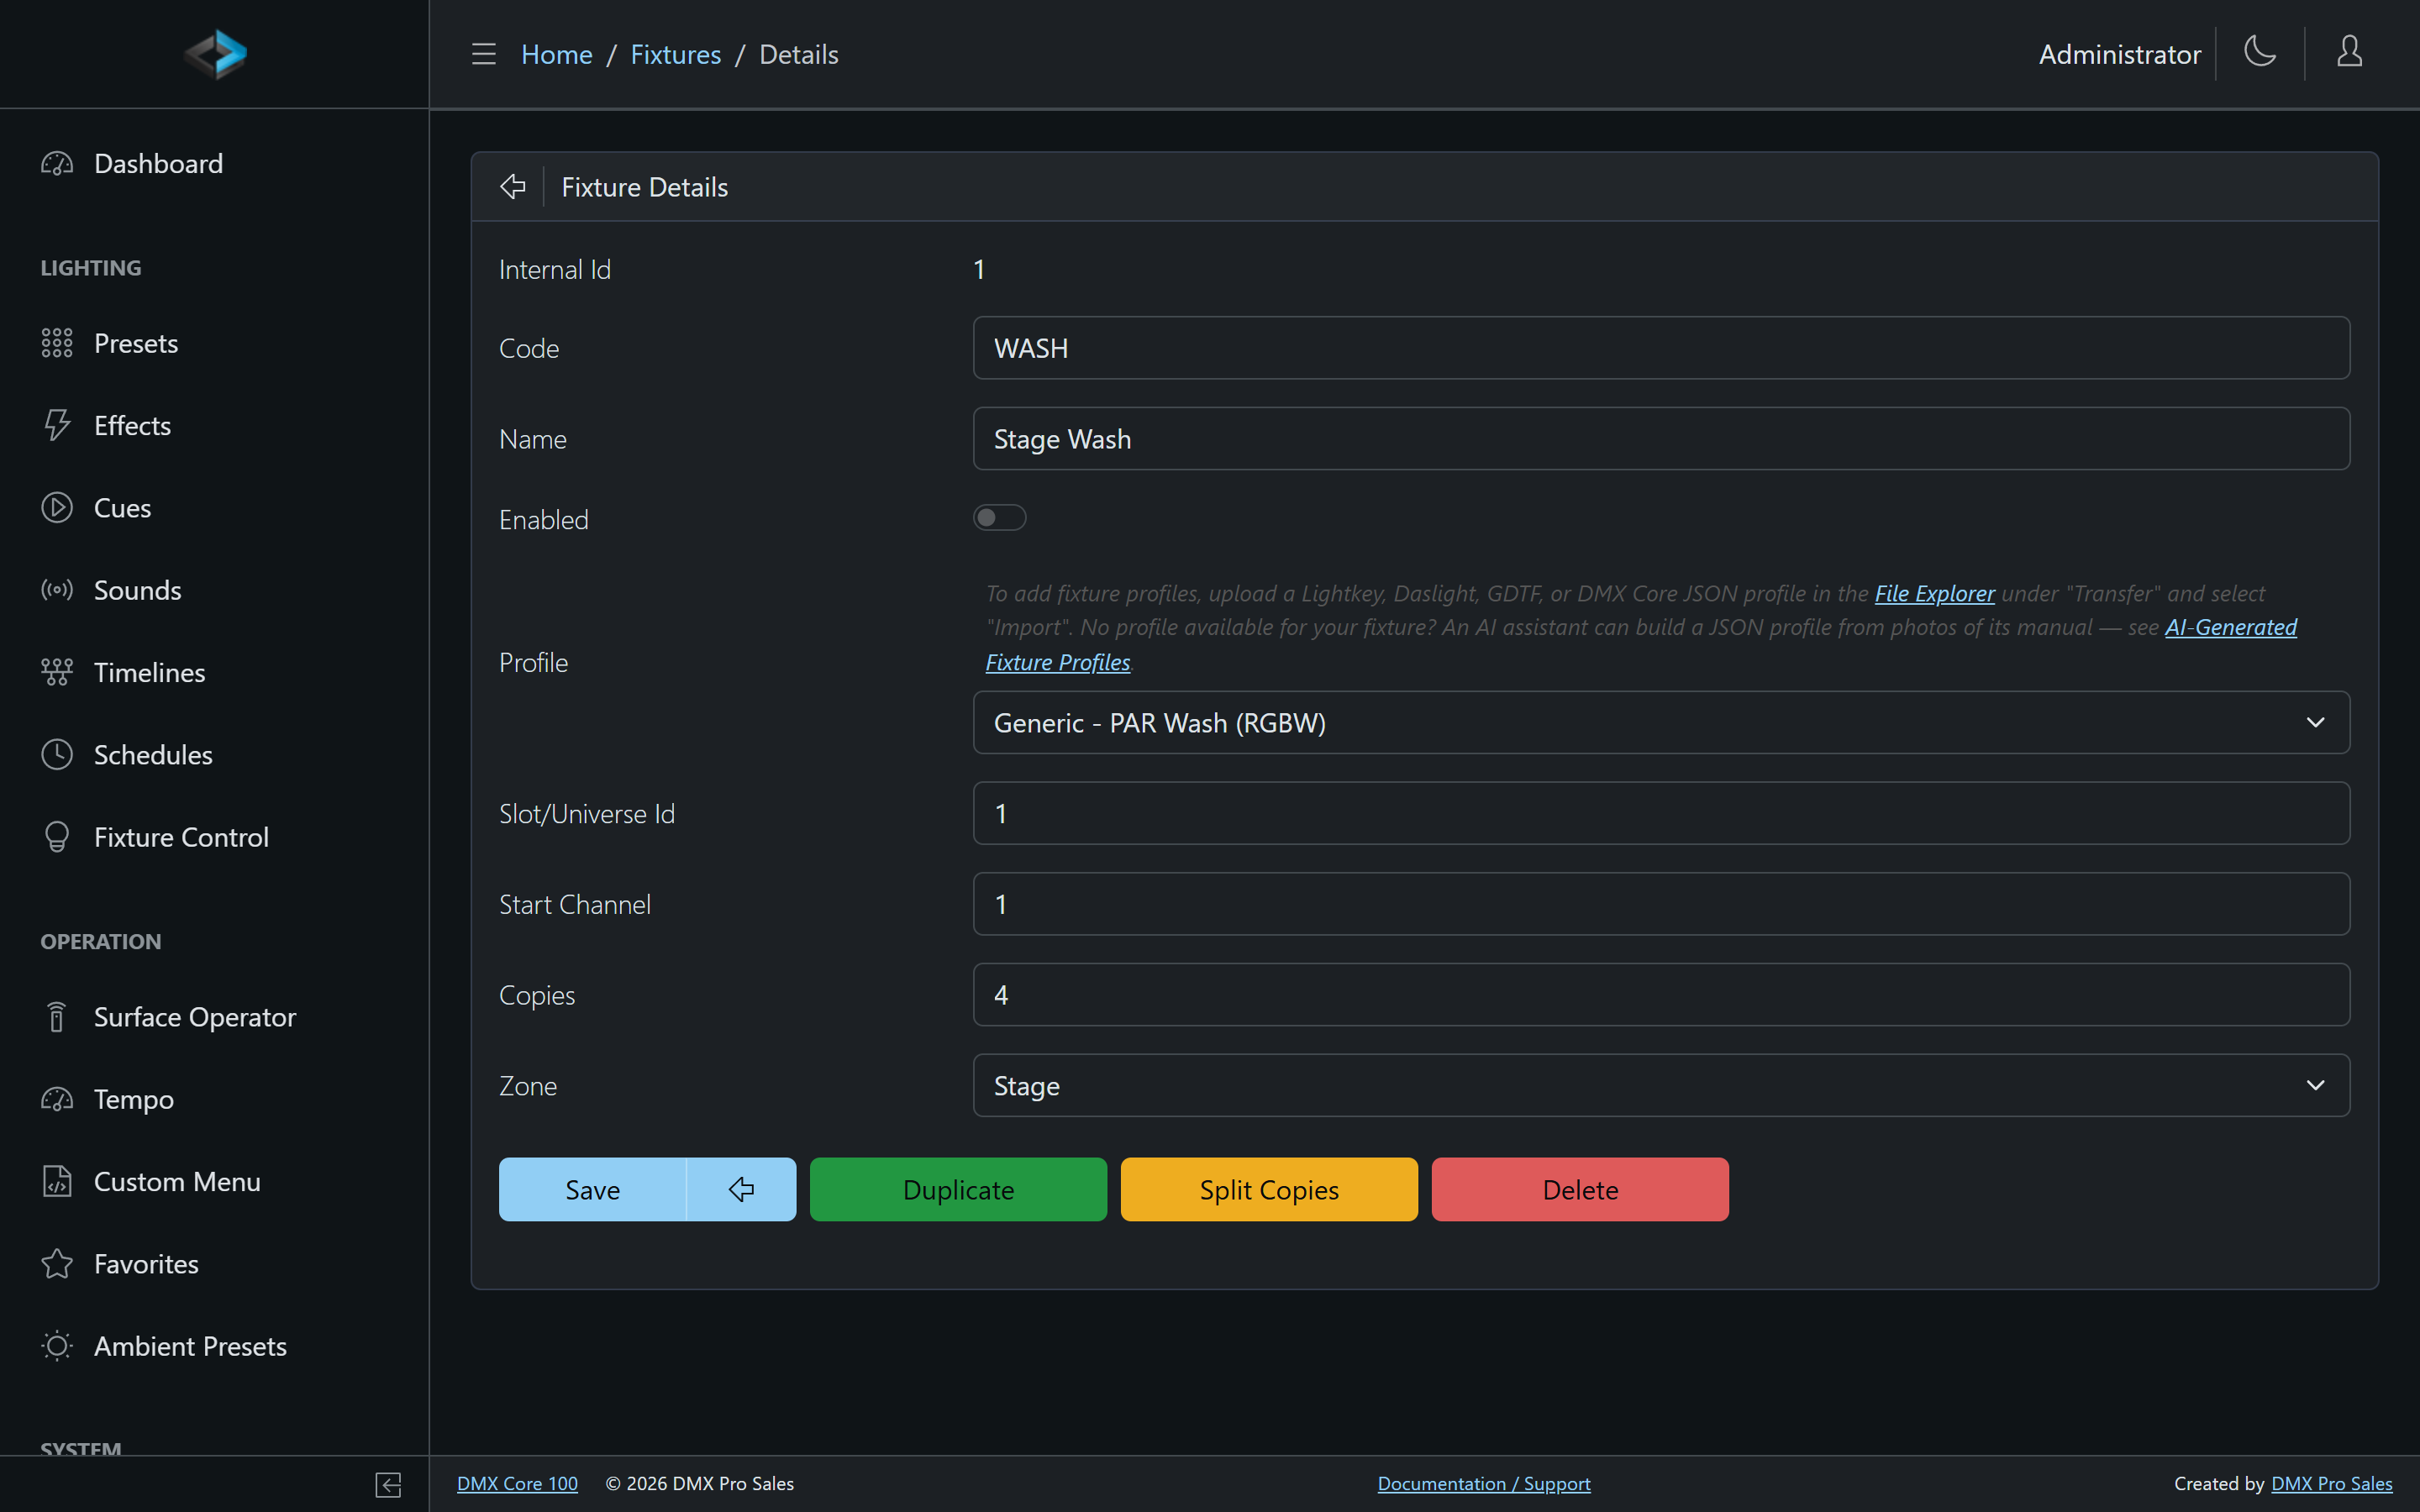
Task: Click the DMX Core logo icon
Action: (x=215, y=54)
